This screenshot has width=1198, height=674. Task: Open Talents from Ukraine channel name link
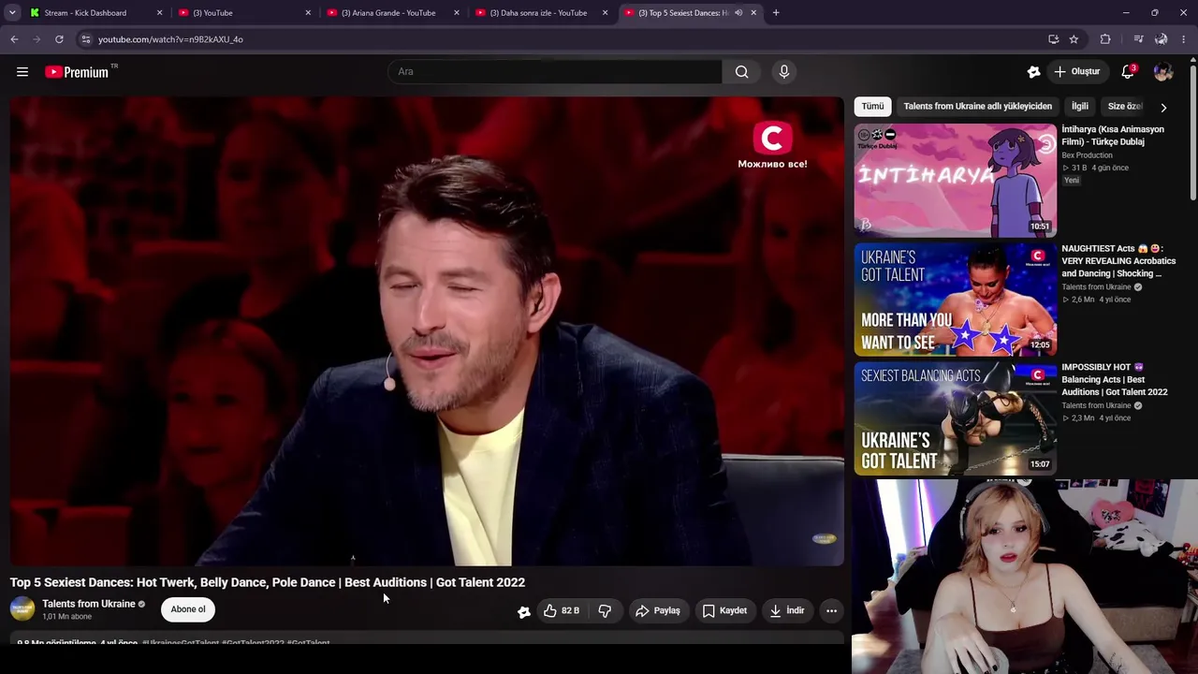[x=89, y=604]
